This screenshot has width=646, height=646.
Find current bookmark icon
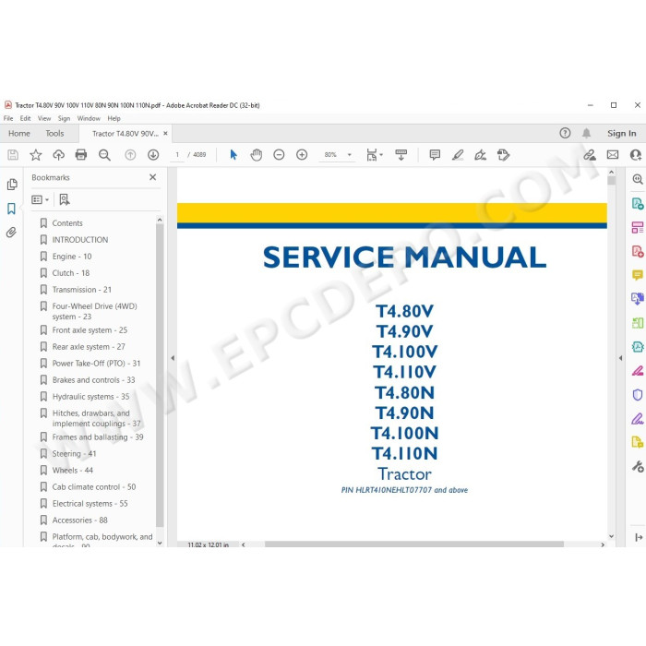coord(65,200)
